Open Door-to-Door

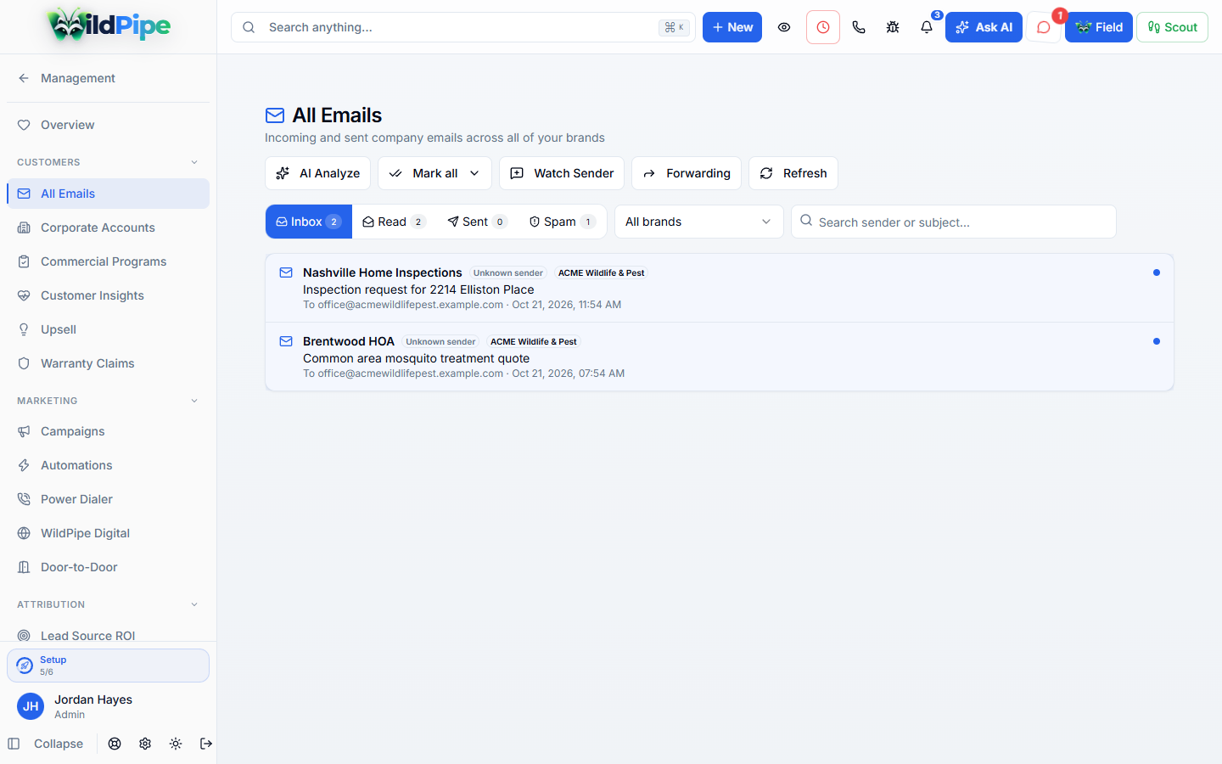pyautogui.click(x=109, y=567)
